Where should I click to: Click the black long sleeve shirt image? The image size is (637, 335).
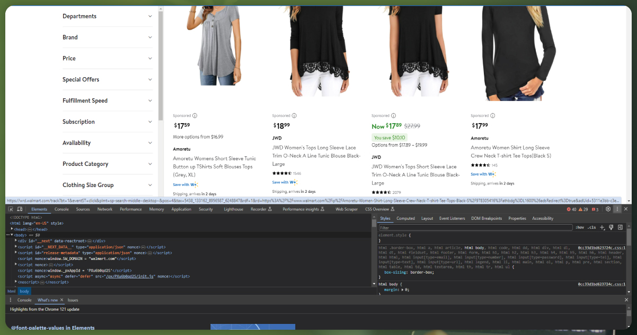click(x=520, y=53)
